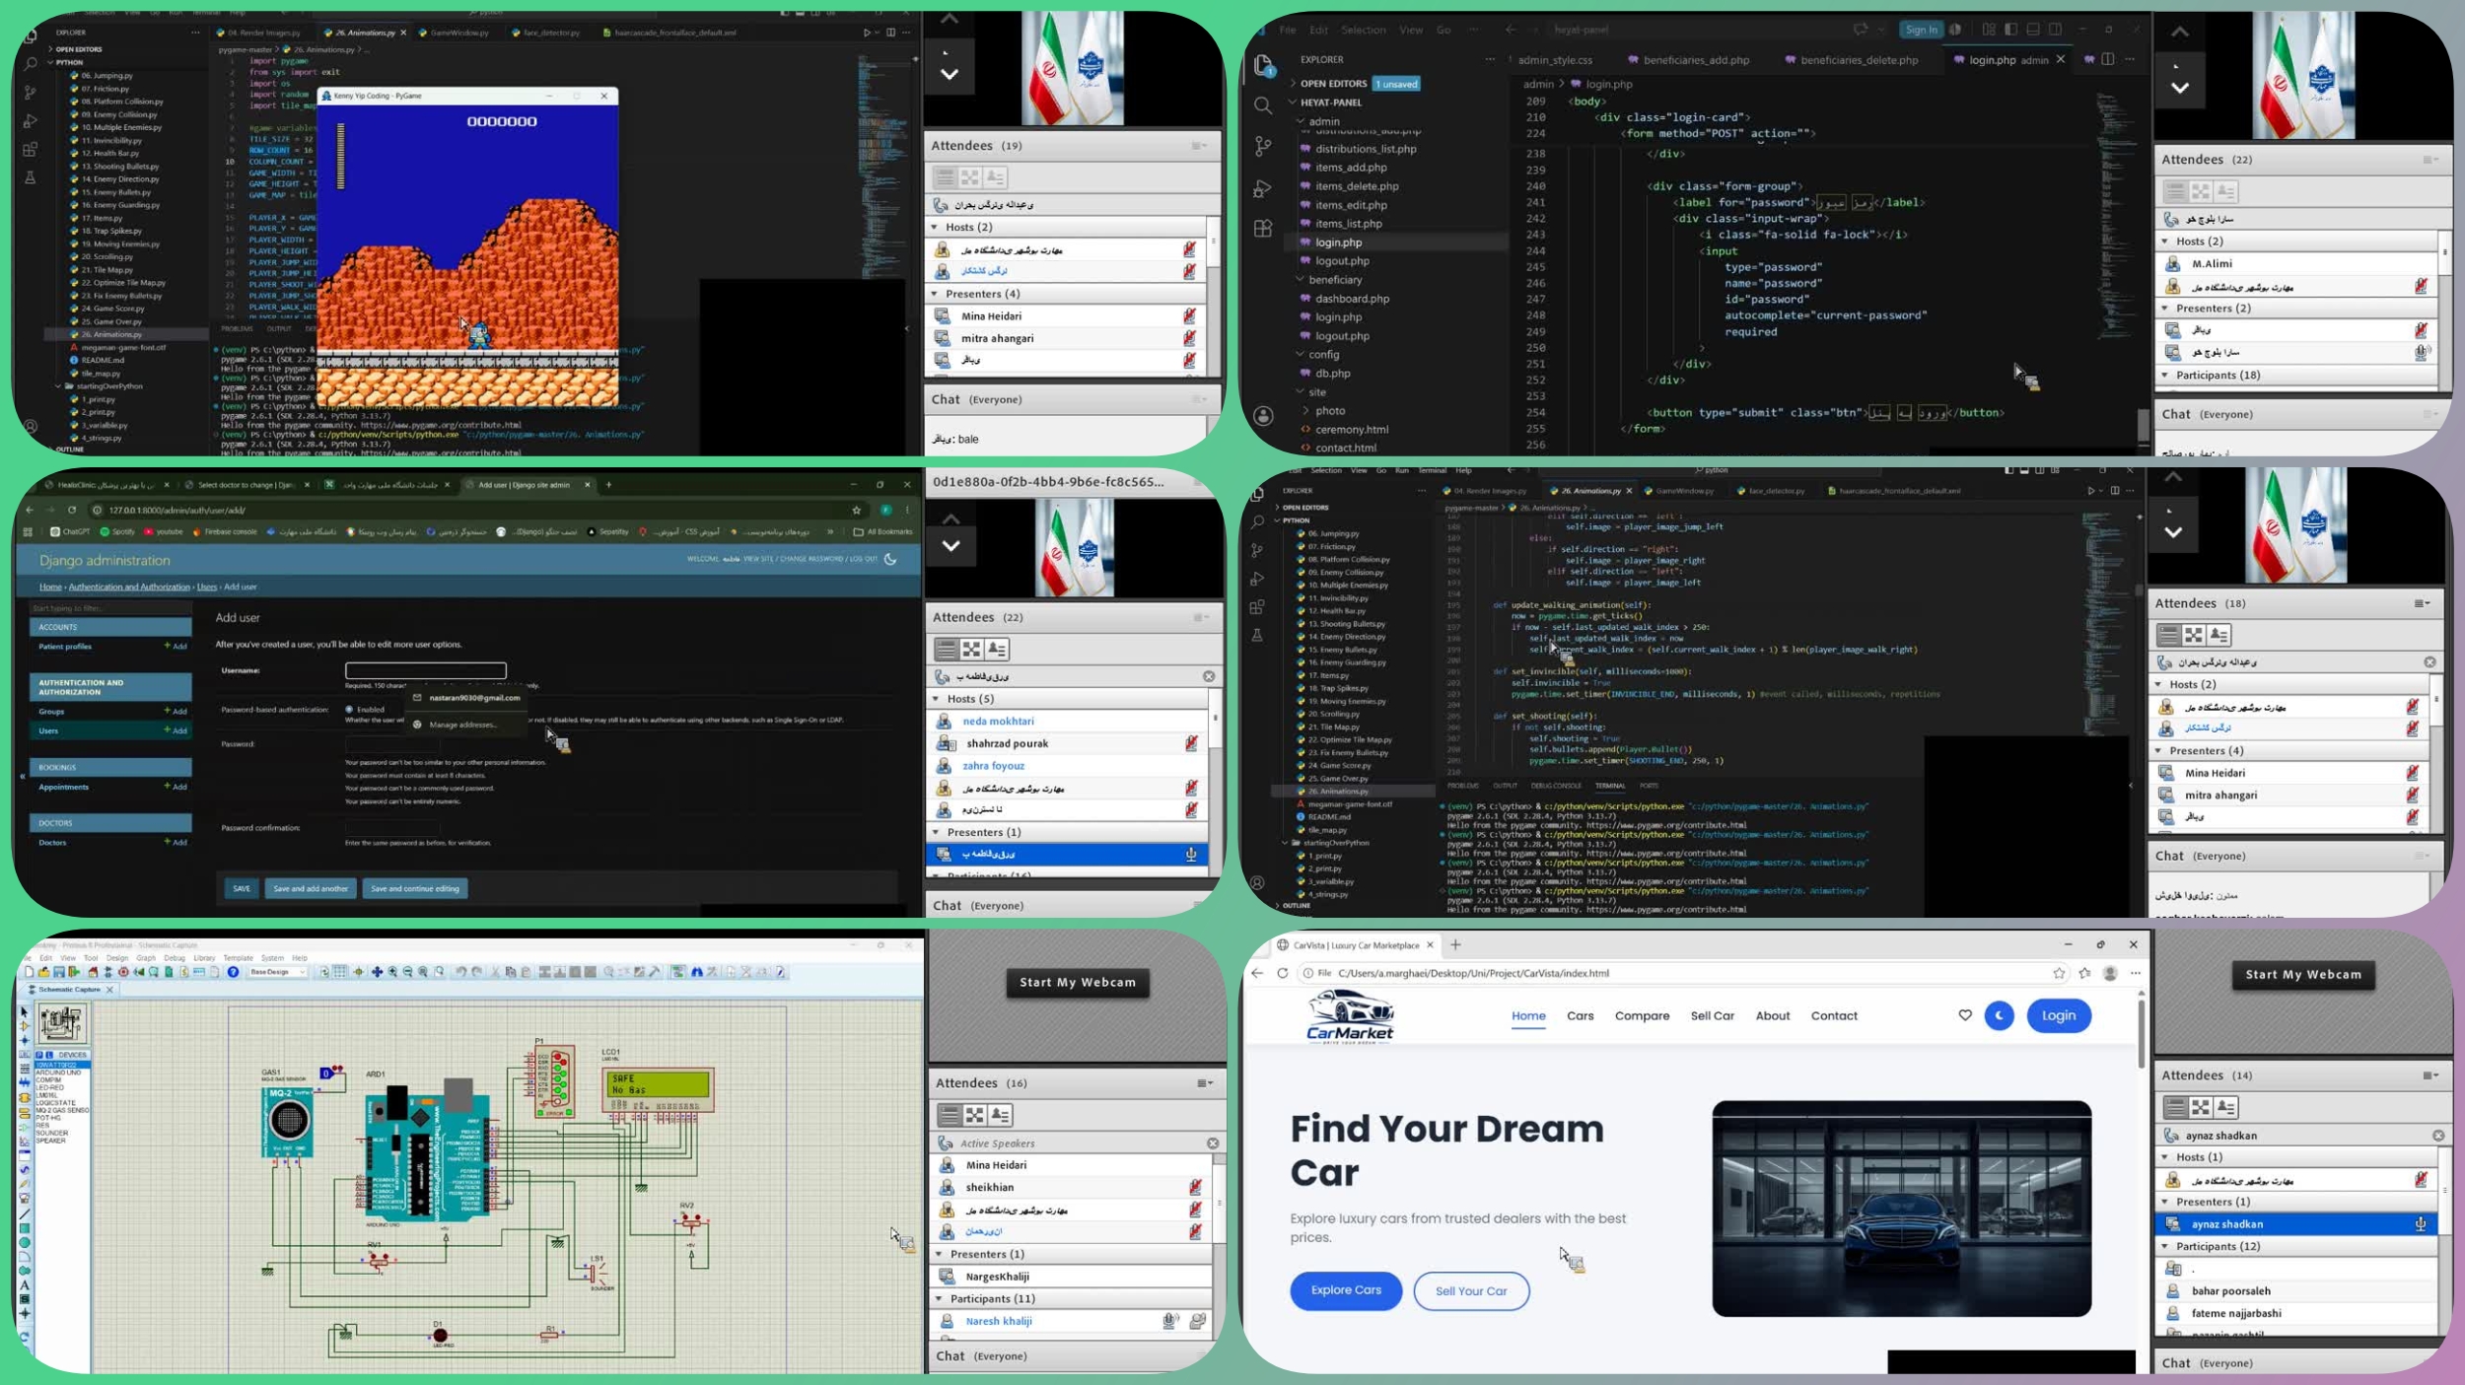
Task: Click the microphone icon in Naresh khaliji's row
Action: coord(1169,1321)
